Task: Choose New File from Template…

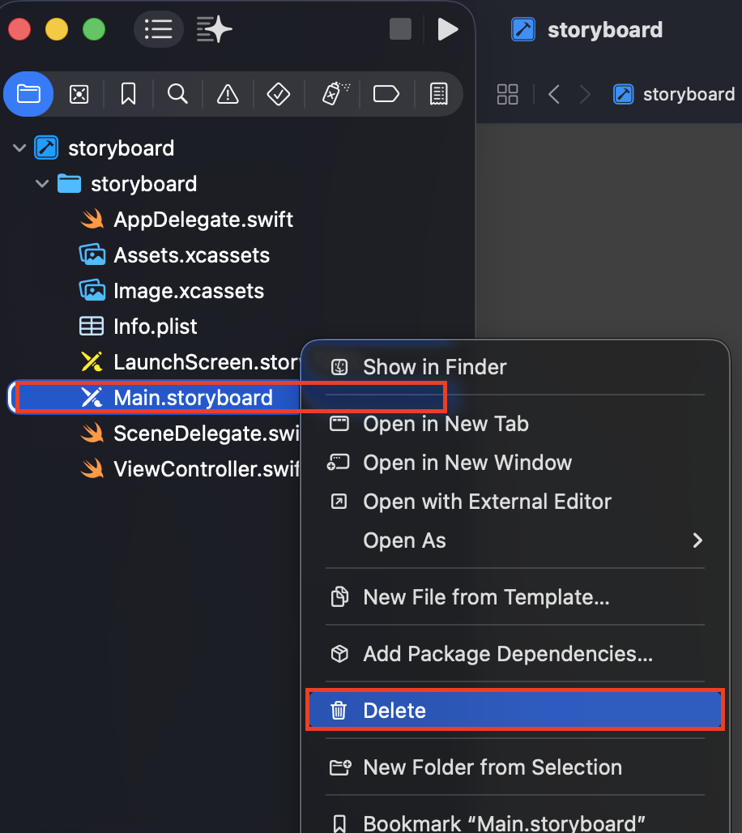Action: click(x=514, y=597)
